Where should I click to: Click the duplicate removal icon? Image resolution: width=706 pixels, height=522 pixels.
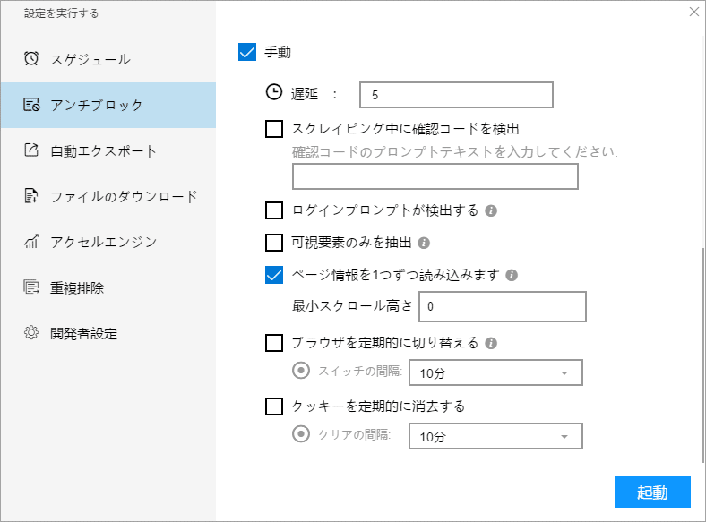click(x=31, y=287)
